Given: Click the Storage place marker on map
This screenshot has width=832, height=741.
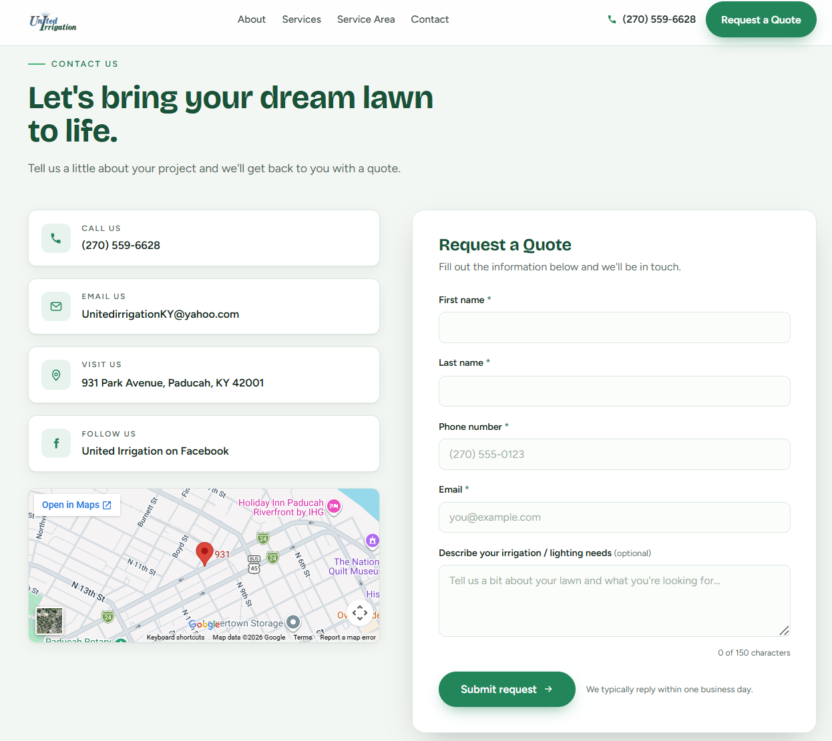Looking at the screenshot, I should tap(292, 623).
